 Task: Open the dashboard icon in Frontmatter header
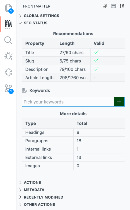coord(113,6)
